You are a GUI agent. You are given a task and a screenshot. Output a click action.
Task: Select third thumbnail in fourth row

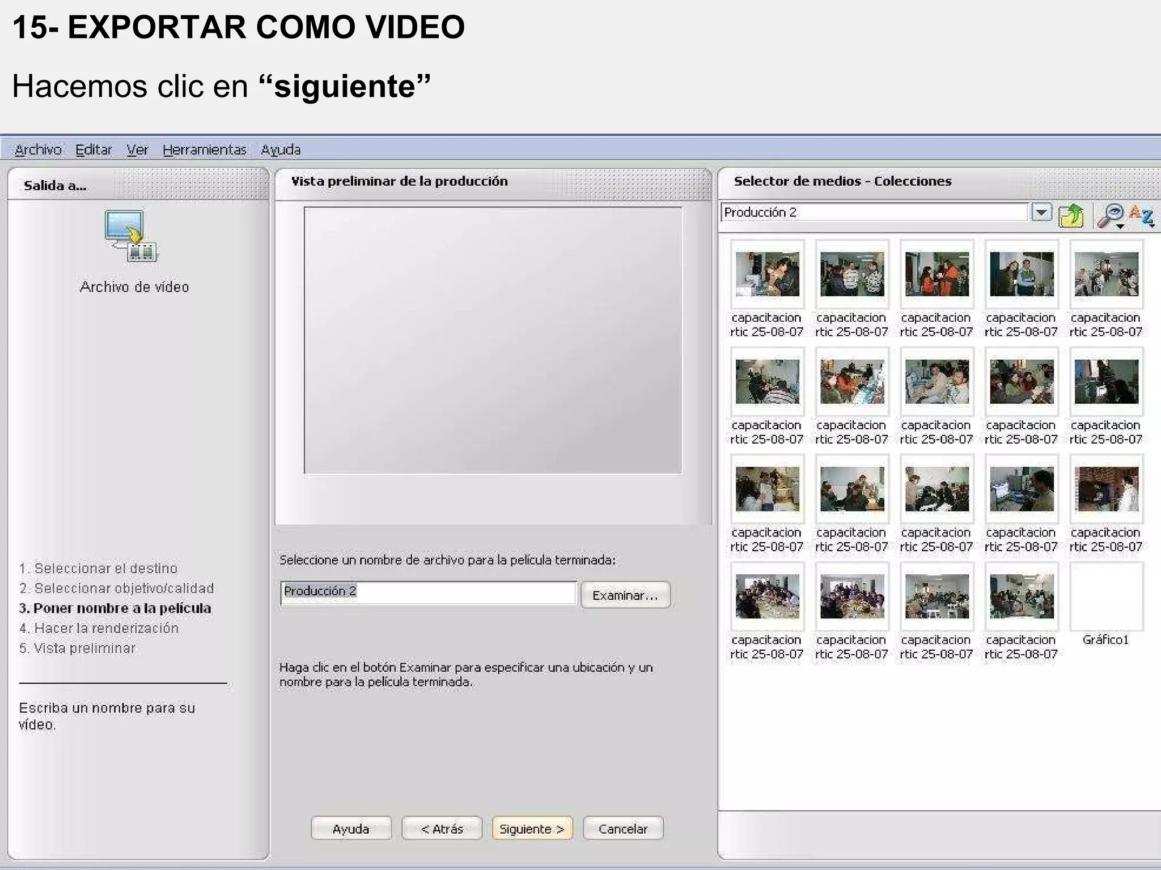coord(937,596)
